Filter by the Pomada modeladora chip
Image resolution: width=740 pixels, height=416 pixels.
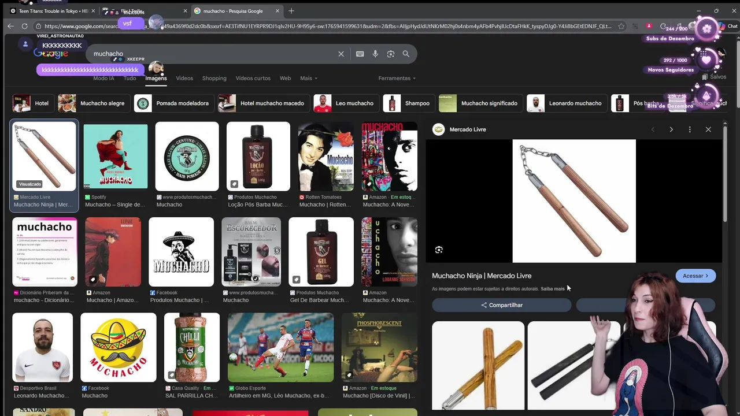(x=174, y=103)
